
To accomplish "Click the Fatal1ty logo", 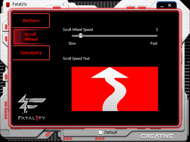I will pos(32,108).
